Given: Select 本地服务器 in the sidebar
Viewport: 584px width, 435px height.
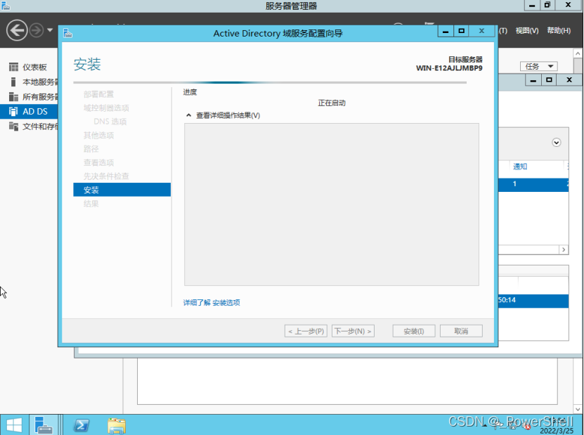Looking at the screenshot, I should pyautogui.click(x=39, y=82).
